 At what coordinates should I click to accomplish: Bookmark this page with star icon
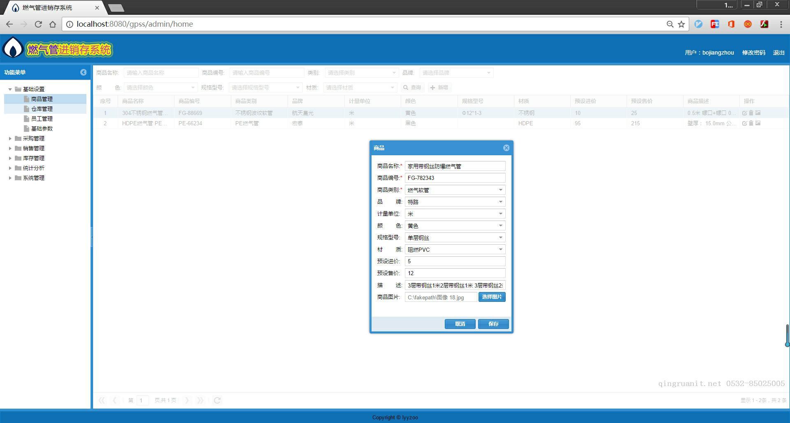[x=681, y=24]
